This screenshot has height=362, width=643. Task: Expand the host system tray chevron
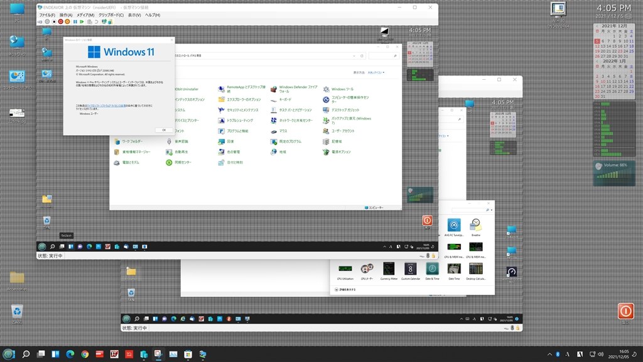(x=549, y=354)
